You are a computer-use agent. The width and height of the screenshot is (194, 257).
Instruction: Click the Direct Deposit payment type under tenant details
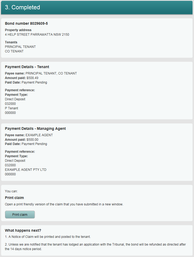coord(15,99)
